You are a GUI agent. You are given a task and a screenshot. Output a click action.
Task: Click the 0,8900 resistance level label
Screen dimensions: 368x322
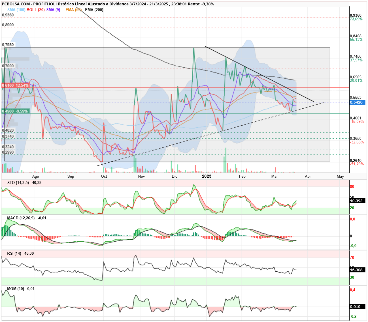coord(8,25)
